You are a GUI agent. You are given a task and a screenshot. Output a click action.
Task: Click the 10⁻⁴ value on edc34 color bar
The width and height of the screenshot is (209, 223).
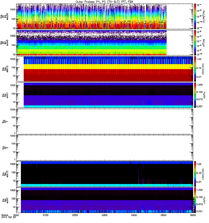[199, 5]
